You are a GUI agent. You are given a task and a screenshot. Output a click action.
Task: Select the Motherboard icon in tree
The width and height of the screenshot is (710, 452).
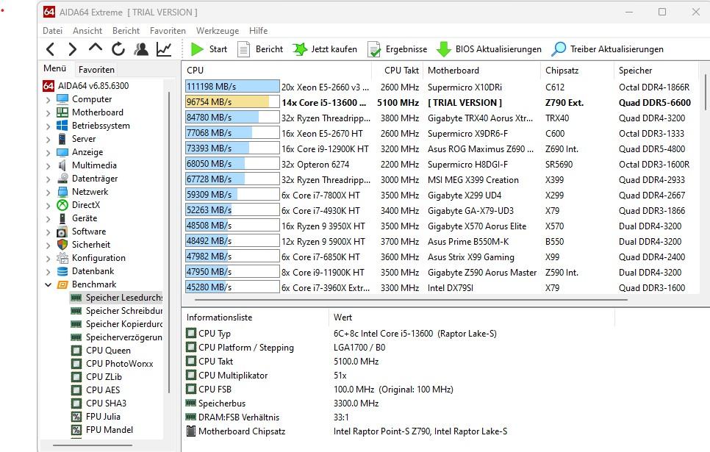point(62,112)
